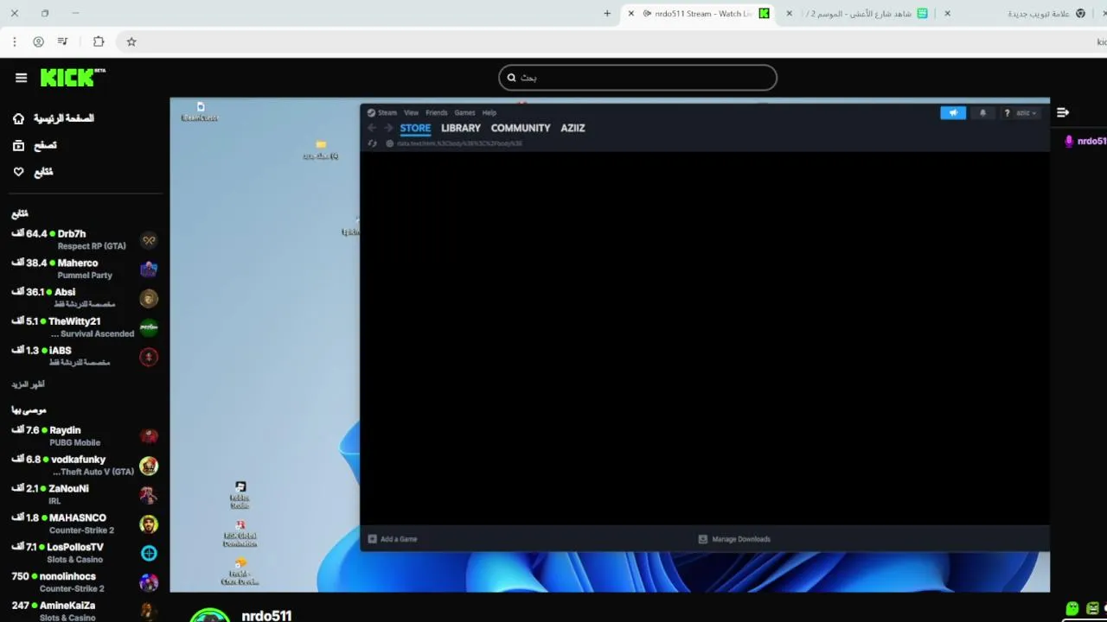Open the aziiz account dropdown in Steam

click(1026, 113)
